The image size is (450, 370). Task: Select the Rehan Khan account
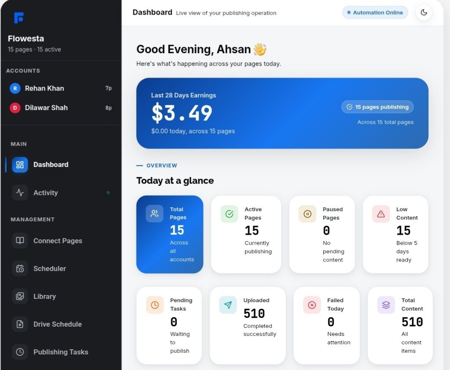60,88
